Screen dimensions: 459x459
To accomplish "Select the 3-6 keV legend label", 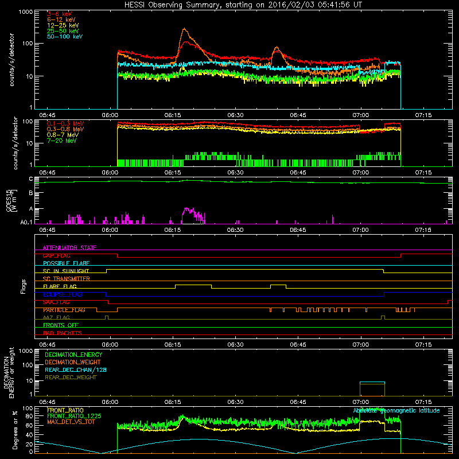I will pyautogui.click(x=60, y=14).
